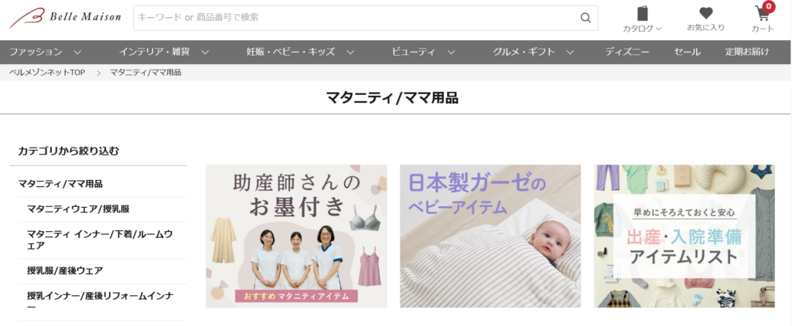Open the 助産師さんのお墨付き banner
This screenshot has height=326, width=792.
coord(296,236)
